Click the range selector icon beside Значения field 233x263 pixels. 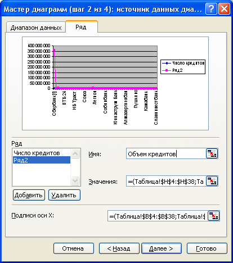tap(212, 181)
